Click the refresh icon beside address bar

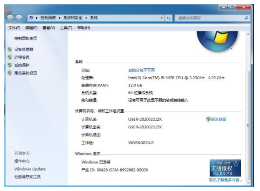169,18
